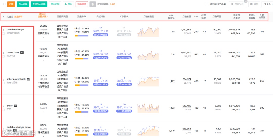The width and height of the screenshot is (273, 138).
Task: Click the 月搜索趋势 column header
Action: [x=149, y=17]
